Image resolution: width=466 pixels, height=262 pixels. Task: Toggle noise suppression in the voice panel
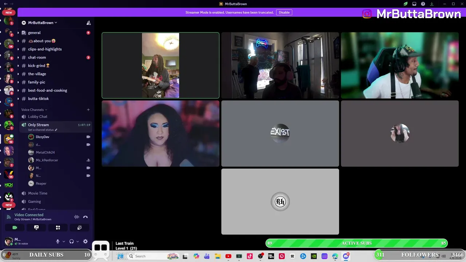pyautogui.click(x=76, y=217)
